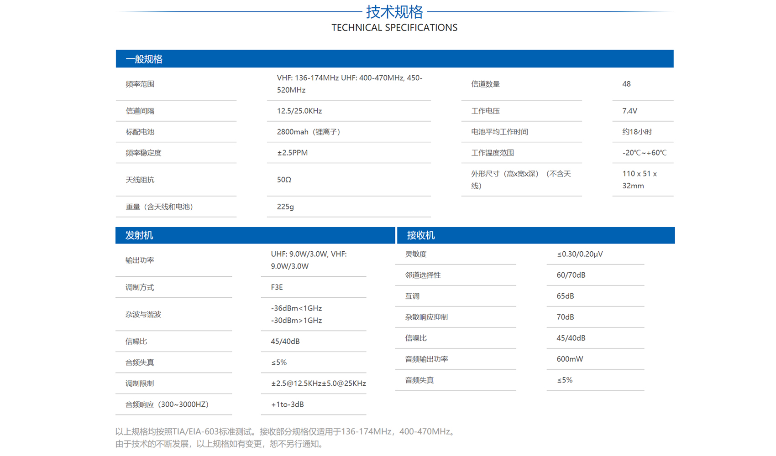Viewport: 776px width, 456px height.
Task: Click the ≤0.30/0.20μV sensitivity value
Action: [580, 254]
